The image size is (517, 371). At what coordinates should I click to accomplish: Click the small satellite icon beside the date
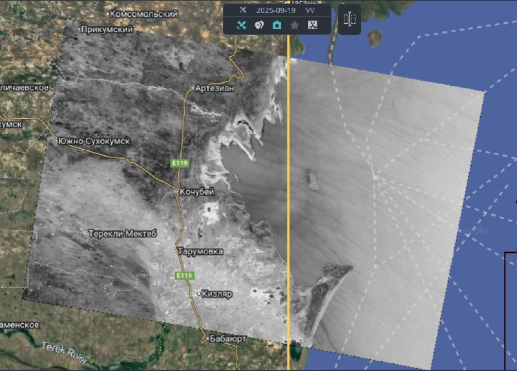(243, 11)
